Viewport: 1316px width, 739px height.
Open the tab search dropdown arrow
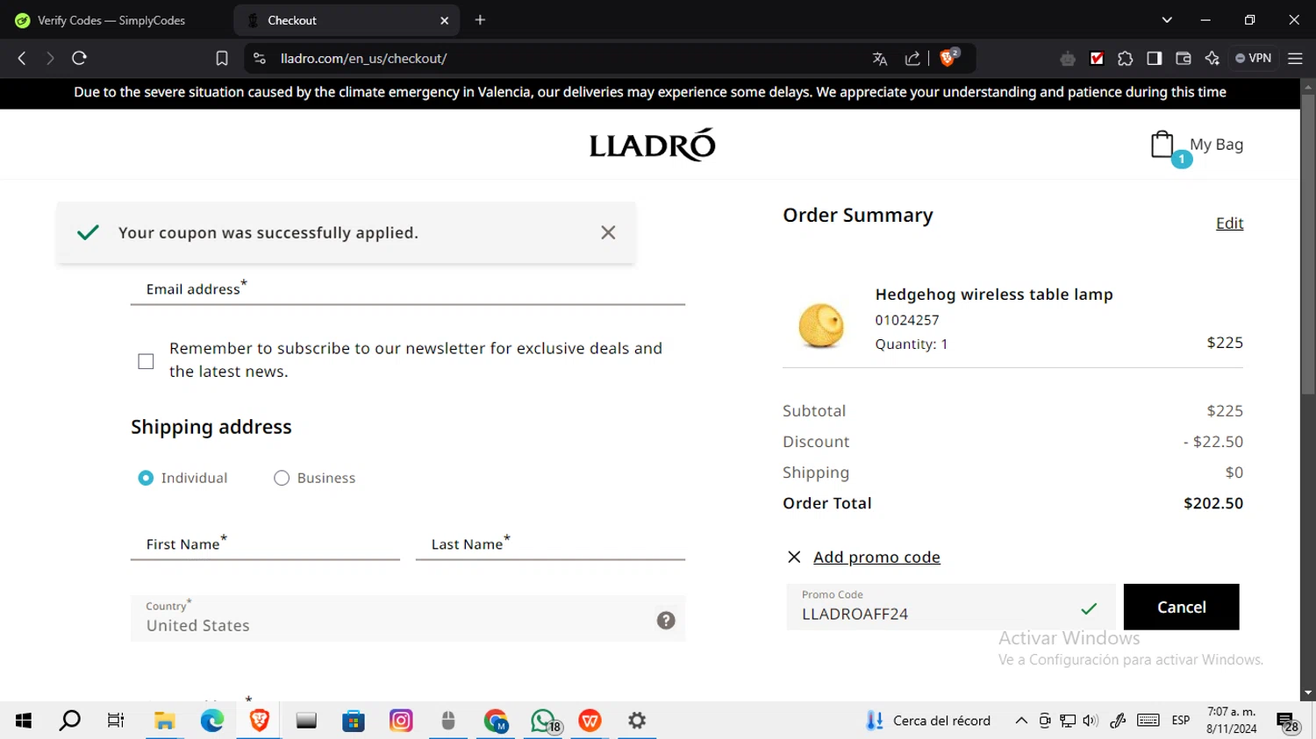(x=1167, y=20)
